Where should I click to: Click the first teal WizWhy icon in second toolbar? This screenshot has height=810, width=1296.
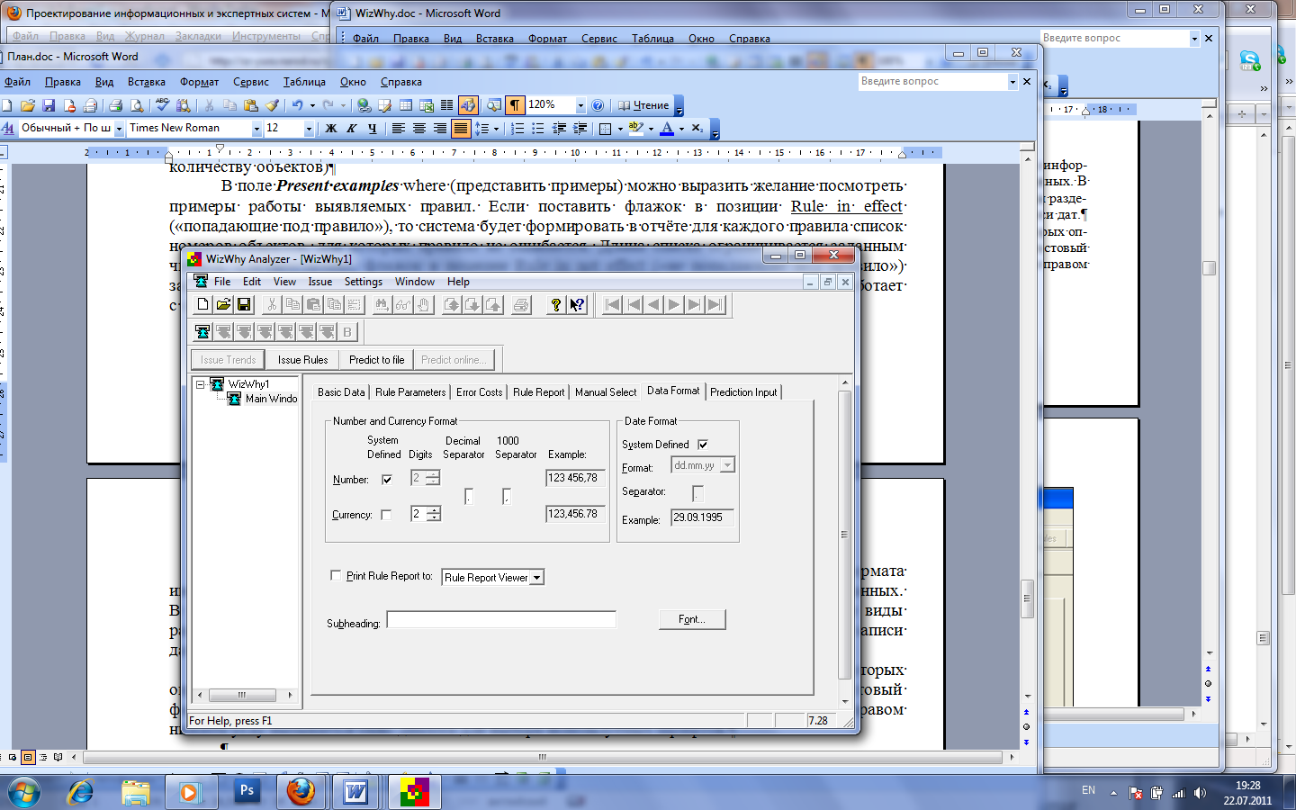(203, 332)
